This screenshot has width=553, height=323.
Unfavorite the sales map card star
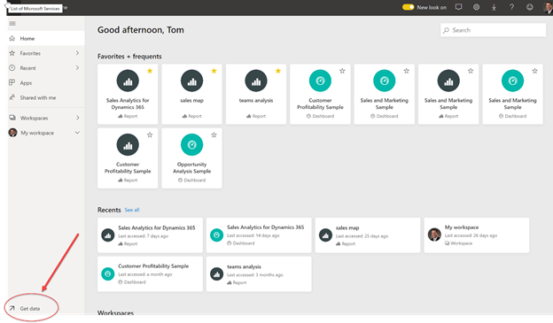[214, 71]
